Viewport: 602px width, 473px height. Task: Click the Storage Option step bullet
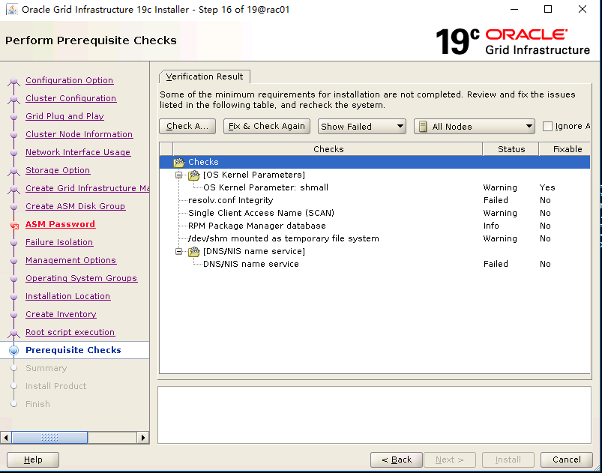[x=14, y=170]
